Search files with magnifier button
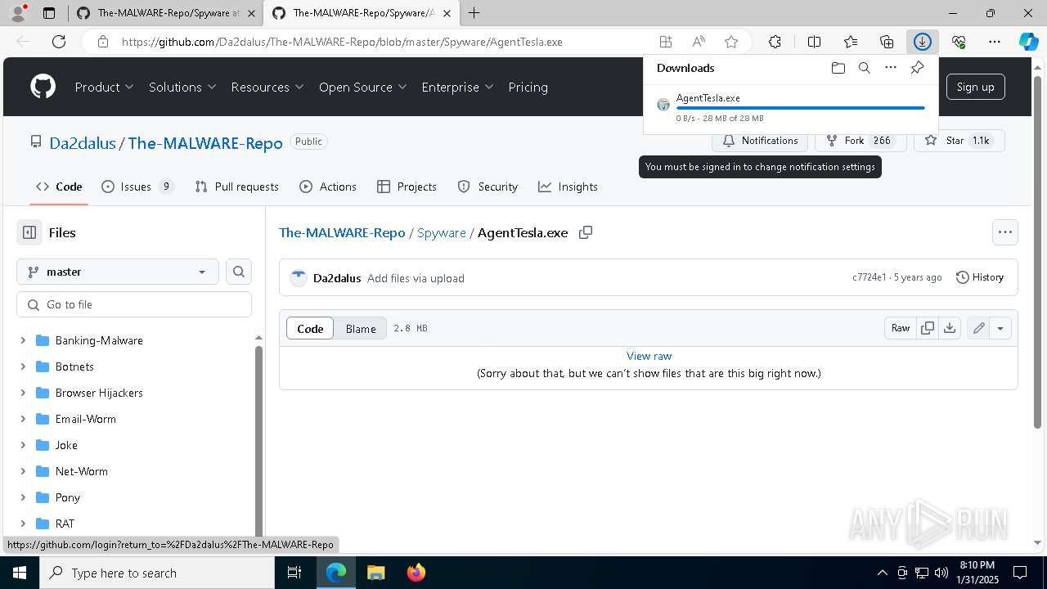1047x589 pixels. coord(239,272)
